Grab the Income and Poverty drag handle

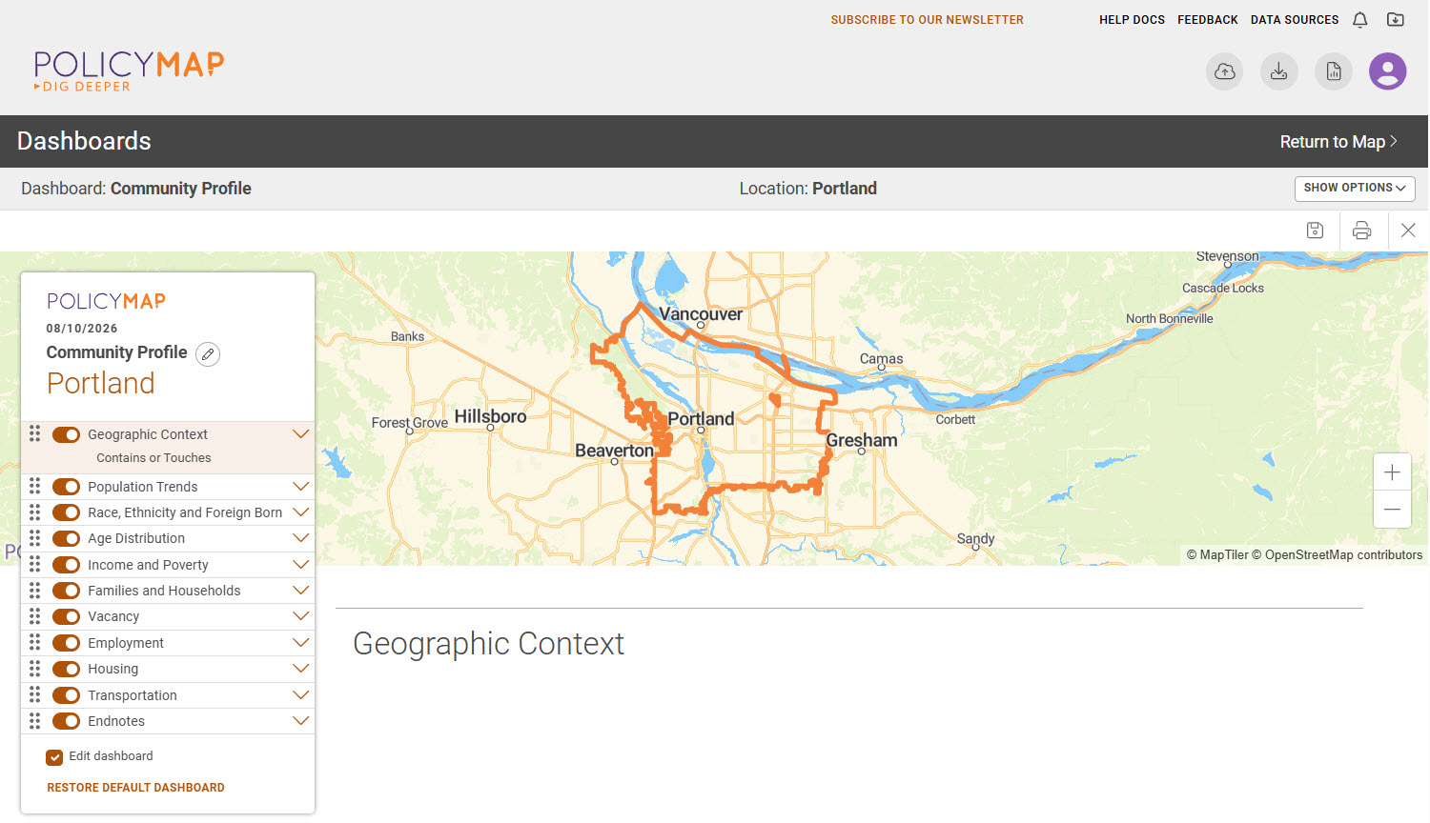click(35, 565)
